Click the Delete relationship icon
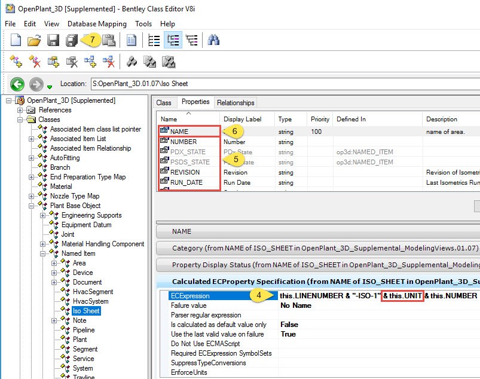The image size is (480, 379). click(109, 62)
